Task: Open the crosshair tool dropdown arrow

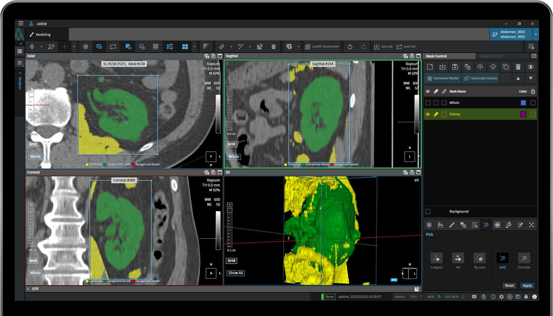Action: (74, 46)
